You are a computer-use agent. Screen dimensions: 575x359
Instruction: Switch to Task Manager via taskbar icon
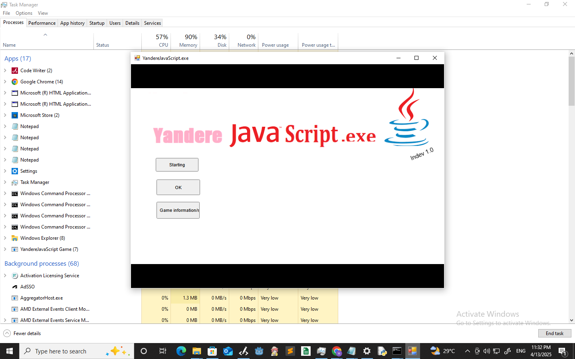[321, 351]
